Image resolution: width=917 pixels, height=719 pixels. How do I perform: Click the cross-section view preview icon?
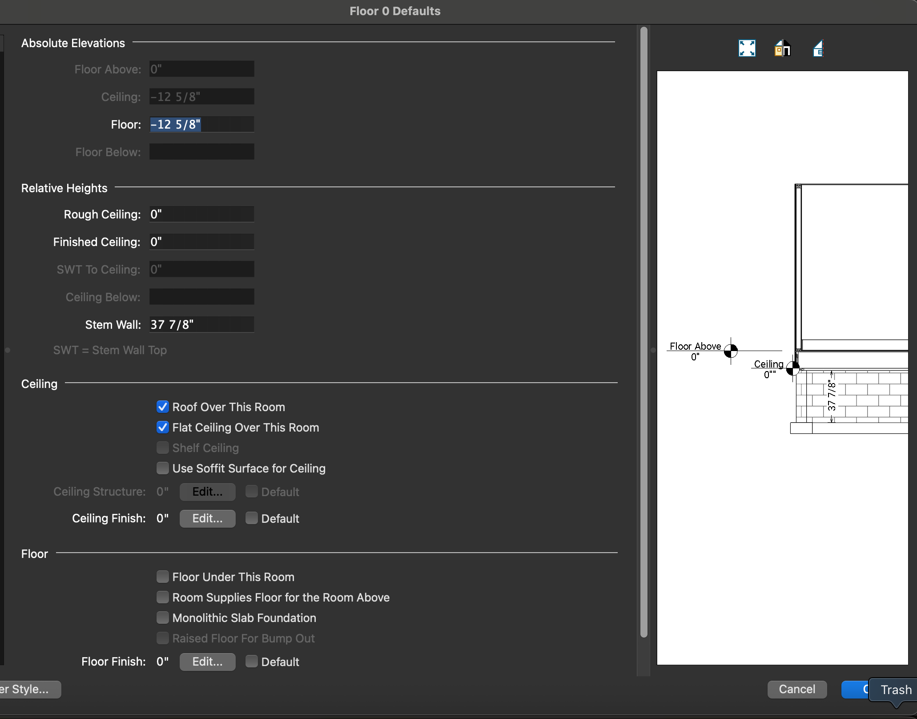coord(818,48)
